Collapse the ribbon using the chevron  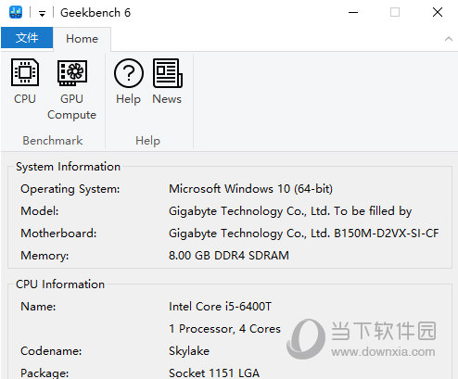[x=449, y=39]
